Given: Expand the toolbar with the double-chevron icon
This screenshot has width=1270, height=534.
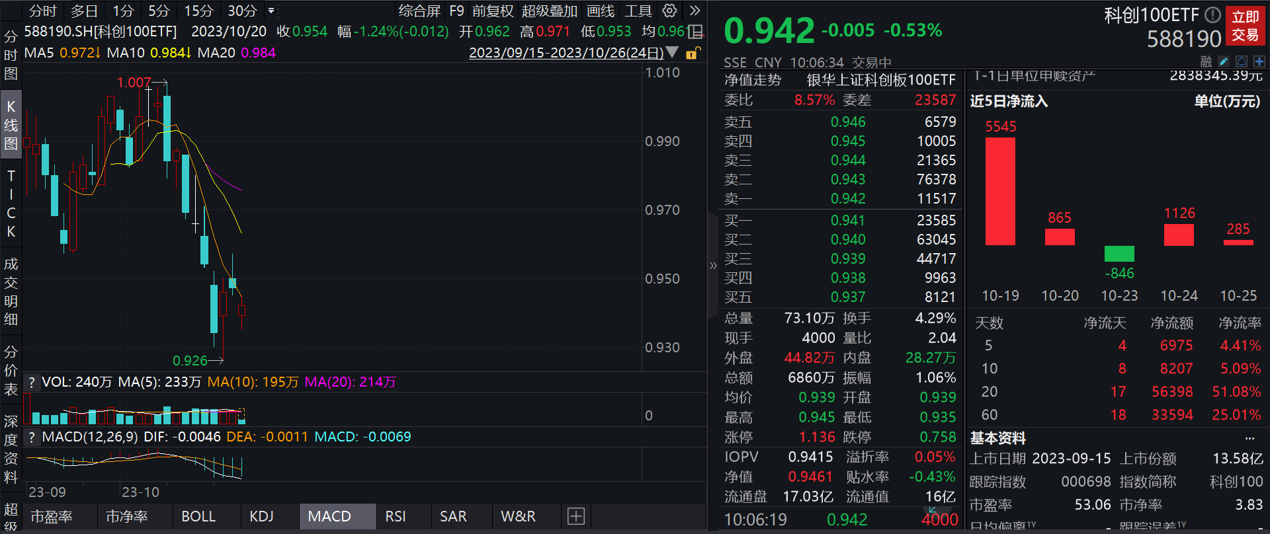Looking at the screenshot, I should (x=695, y=11).
